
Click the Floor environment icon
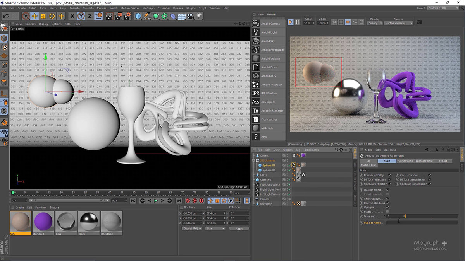point(182,16)
